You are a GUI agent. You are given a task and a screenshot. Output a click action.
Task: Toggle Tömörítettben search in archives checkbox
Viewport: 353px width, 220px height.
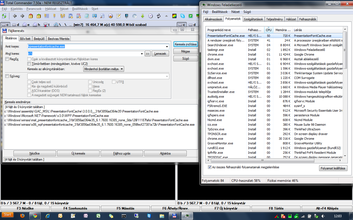tap(29, 64)
